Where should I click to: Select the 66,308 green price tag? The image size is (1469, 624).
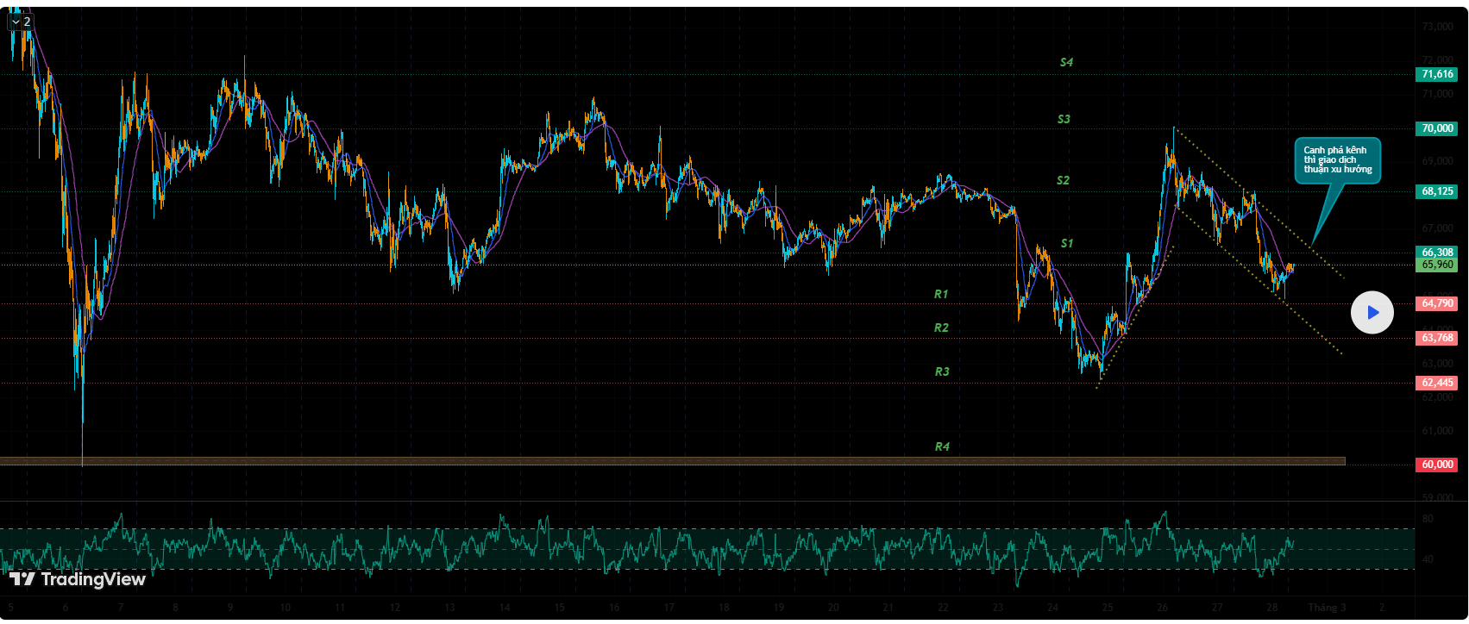[1436, 253]
